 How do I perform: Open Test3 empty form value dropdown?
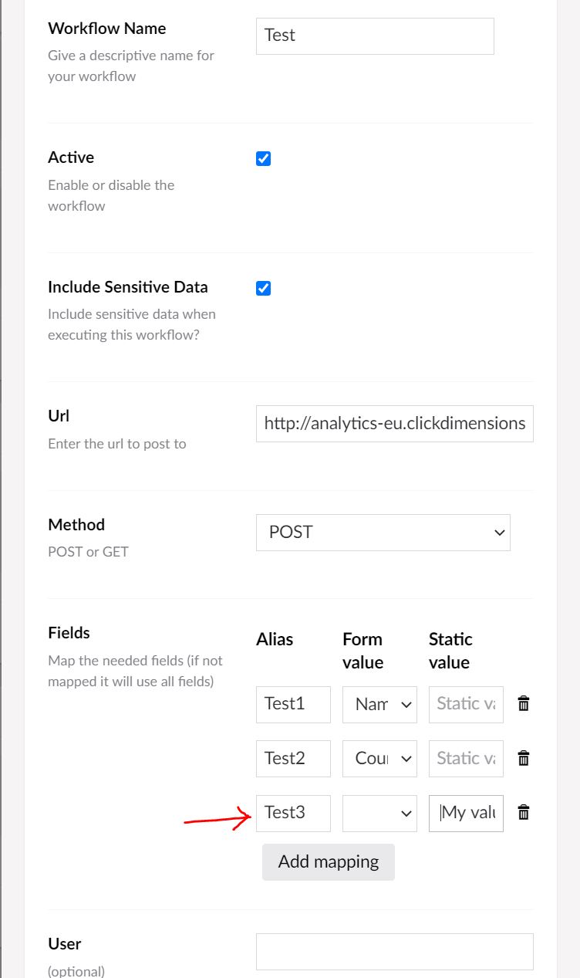coord(379,813)
